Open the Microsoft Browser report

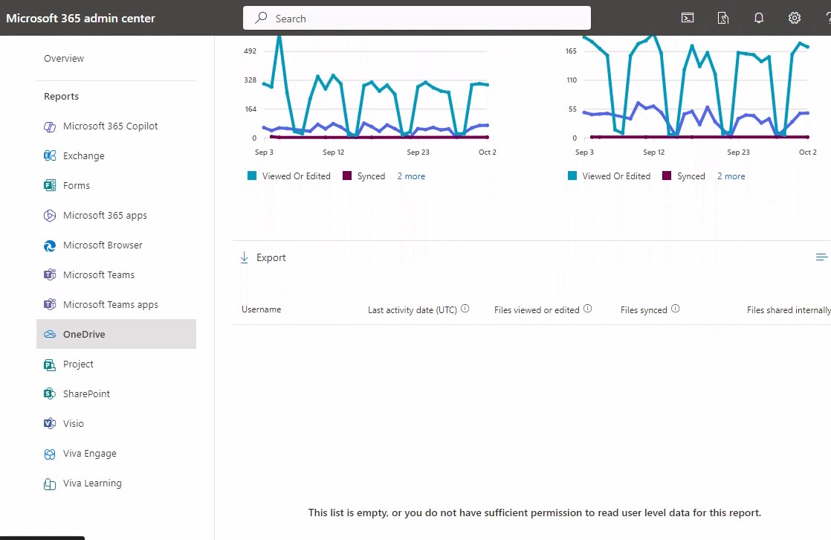(103, 245)
